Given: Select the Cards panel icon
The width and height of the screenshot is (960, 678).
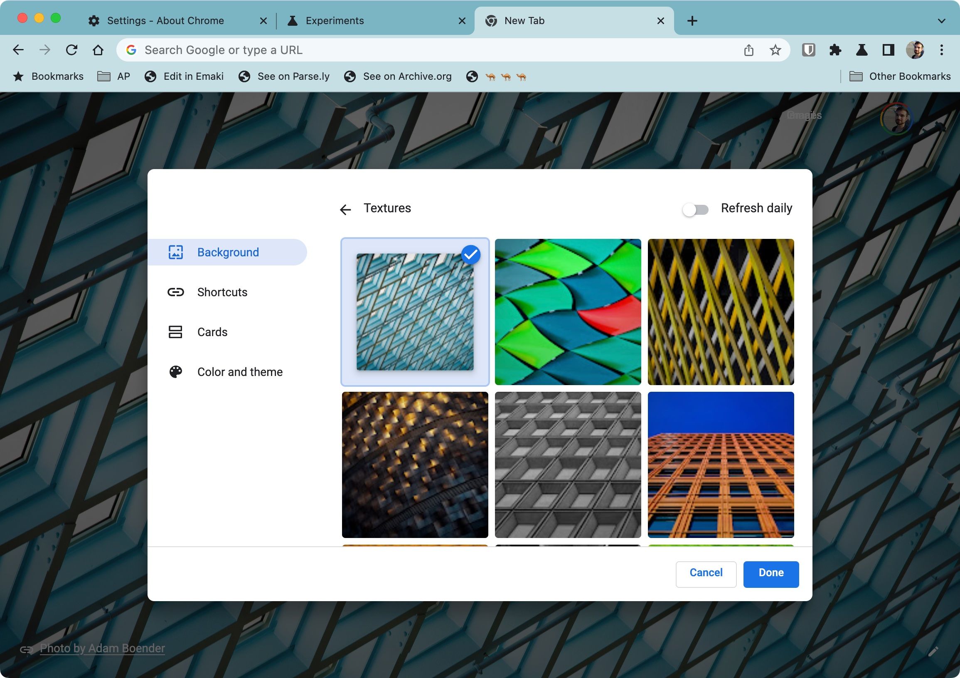Looking at the screenshot, I should point(175,332).
